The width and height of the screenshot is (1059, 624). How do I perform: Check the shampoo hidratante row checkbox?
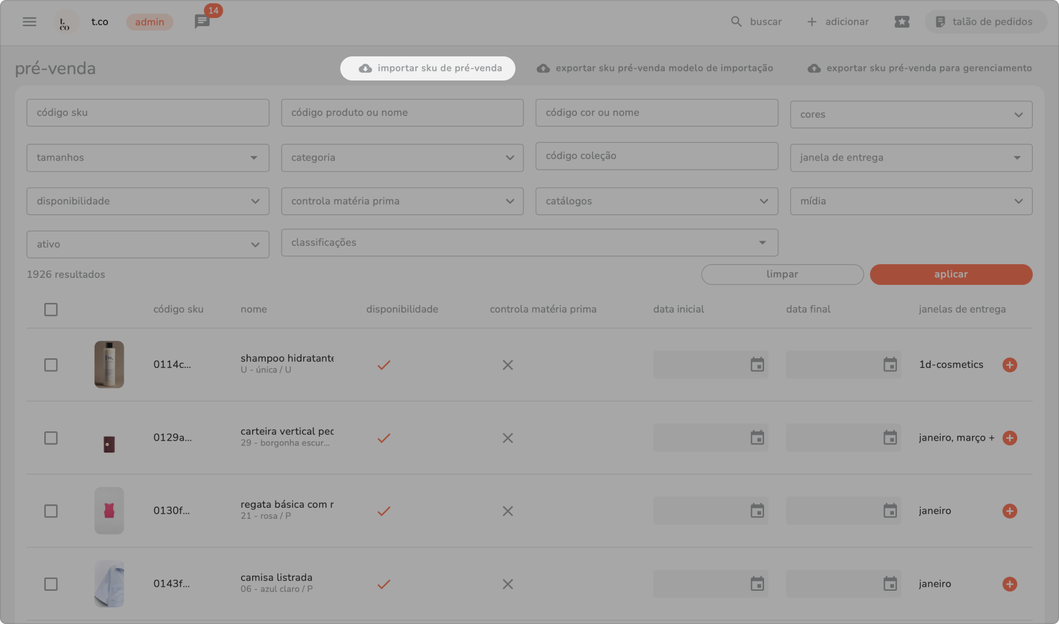[x=51, y=365]
